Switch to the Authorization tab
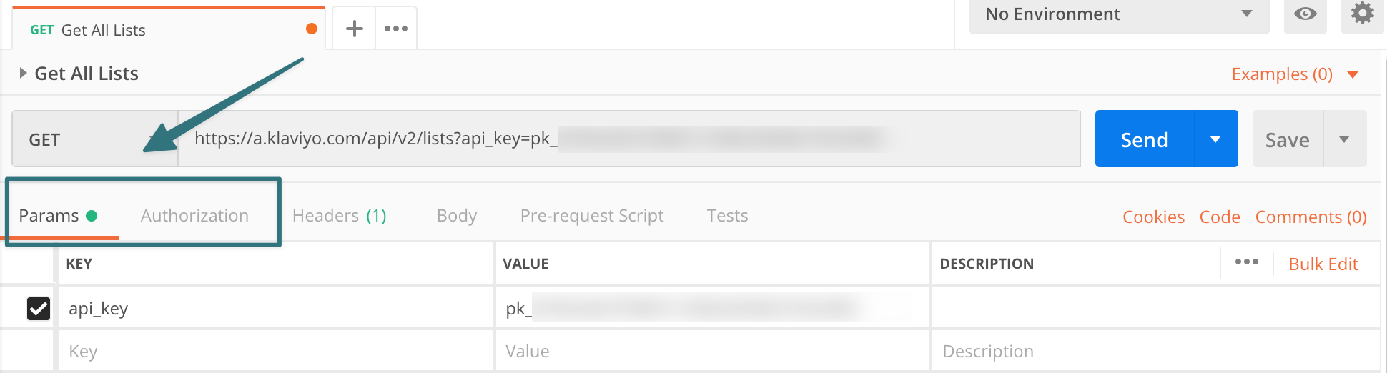1387x373 pixels. coord(194,216)
